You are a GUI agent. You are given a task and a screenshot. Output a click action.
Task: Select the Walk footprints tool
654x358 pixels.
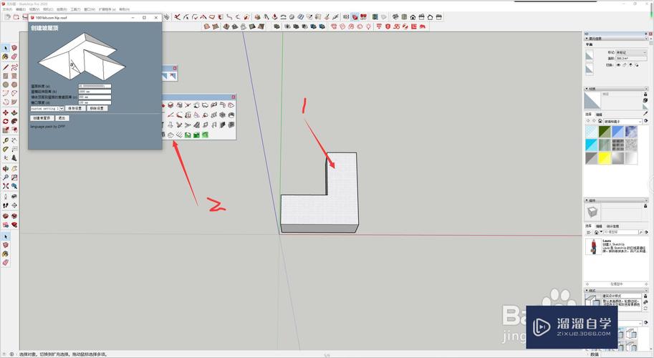point(6,205)
